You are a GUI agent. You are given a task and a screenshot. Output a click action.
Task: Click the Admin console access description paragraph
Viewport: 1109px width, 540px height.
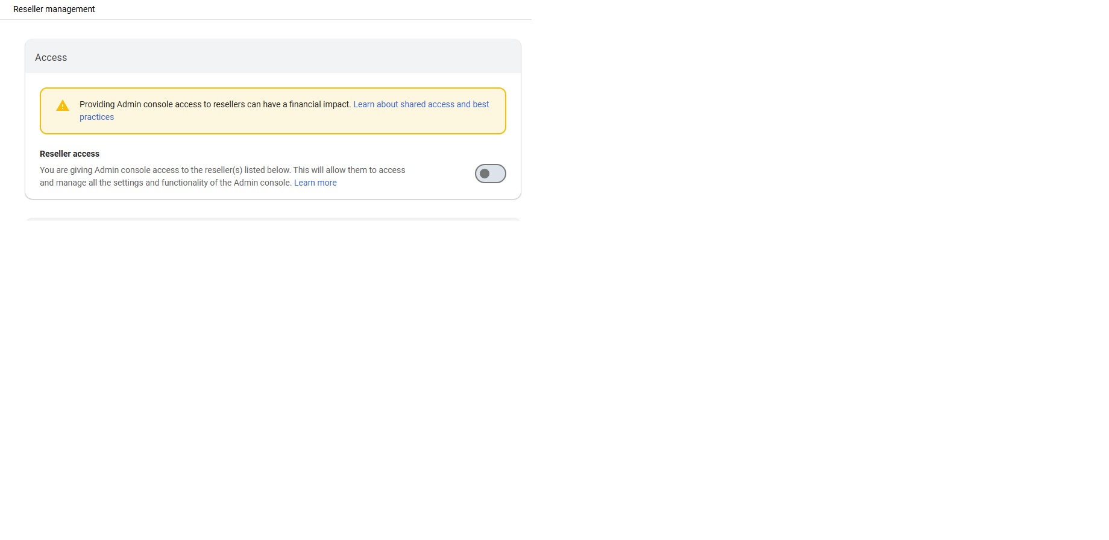pyautogui.click(x=222, y=177)
